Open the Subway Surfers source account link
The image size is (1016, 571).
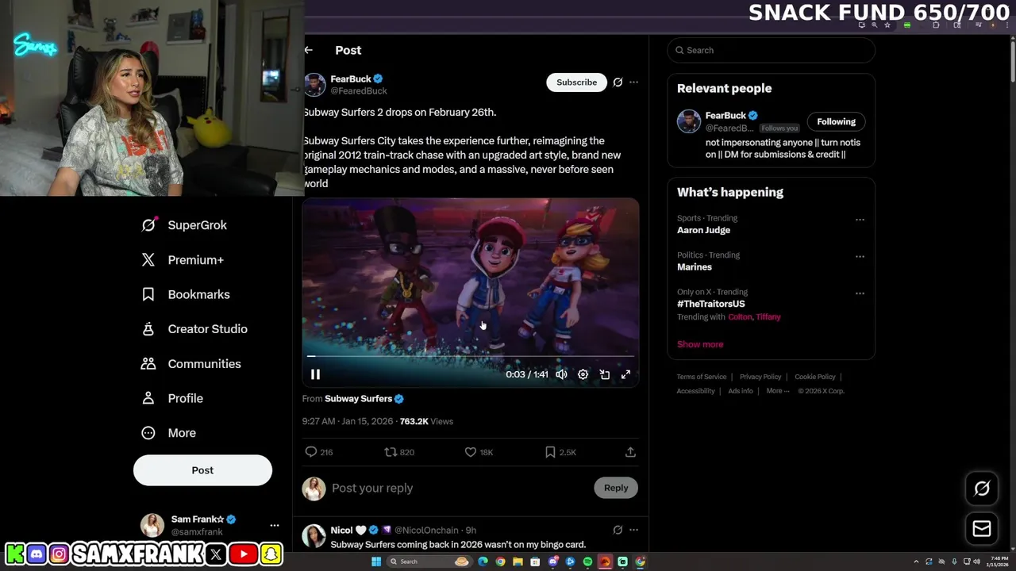tap(364, 399)
